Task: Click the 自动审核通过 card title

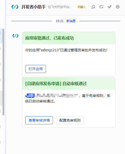Action: 56,84
